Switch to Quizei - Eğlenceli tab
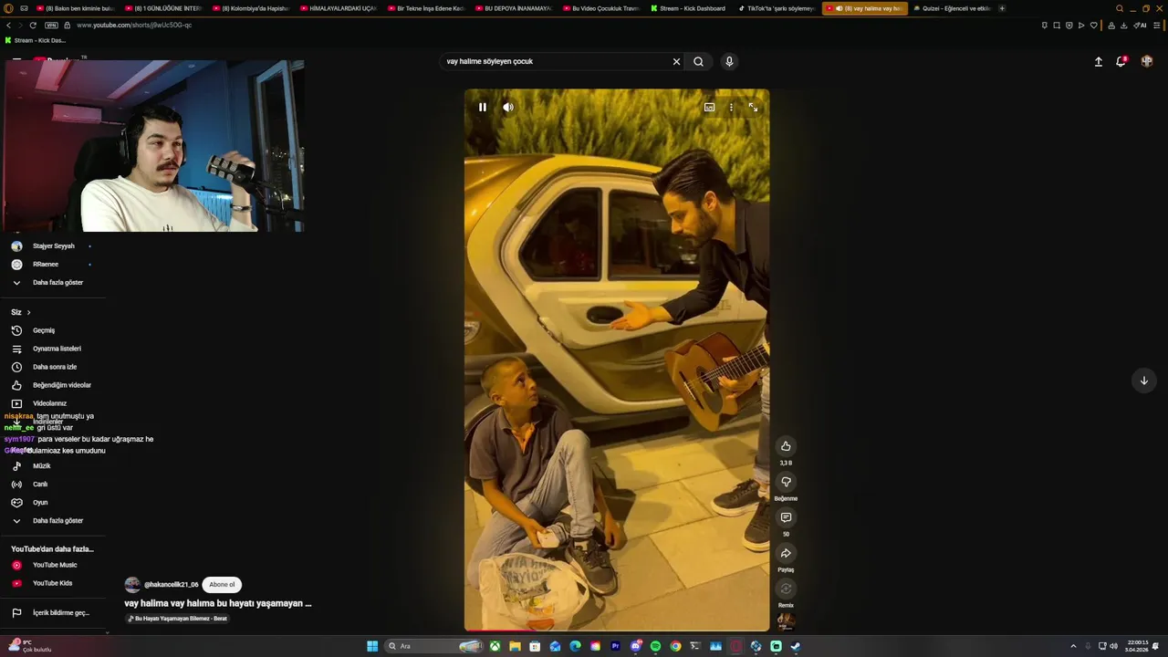This screenshot has width=1168, height=657. pyautogui.click(x=951, y=8)
